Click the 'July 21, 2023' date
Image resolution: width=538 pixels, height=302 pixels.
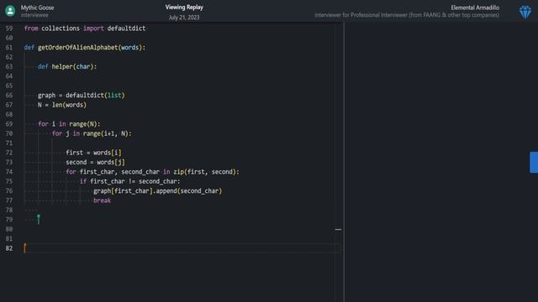(184, 18)
